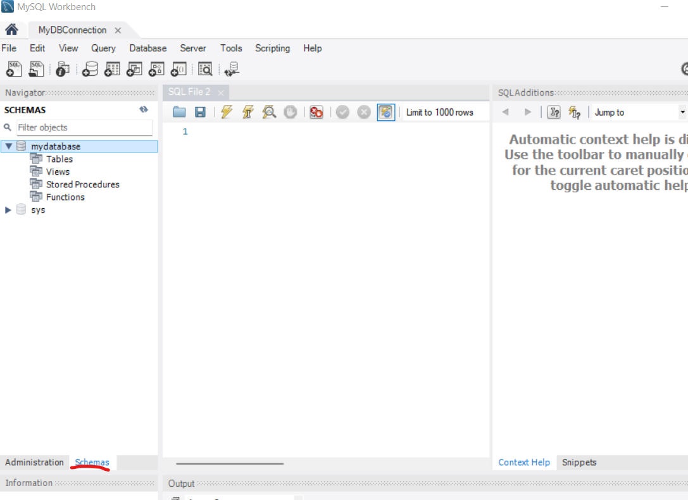Stop query execution hand icon

click(290, 112)
